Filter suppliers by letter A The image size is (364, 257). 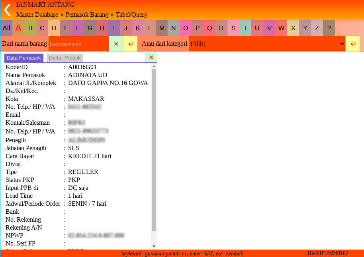pyautogui.click(x=18, y=28)
